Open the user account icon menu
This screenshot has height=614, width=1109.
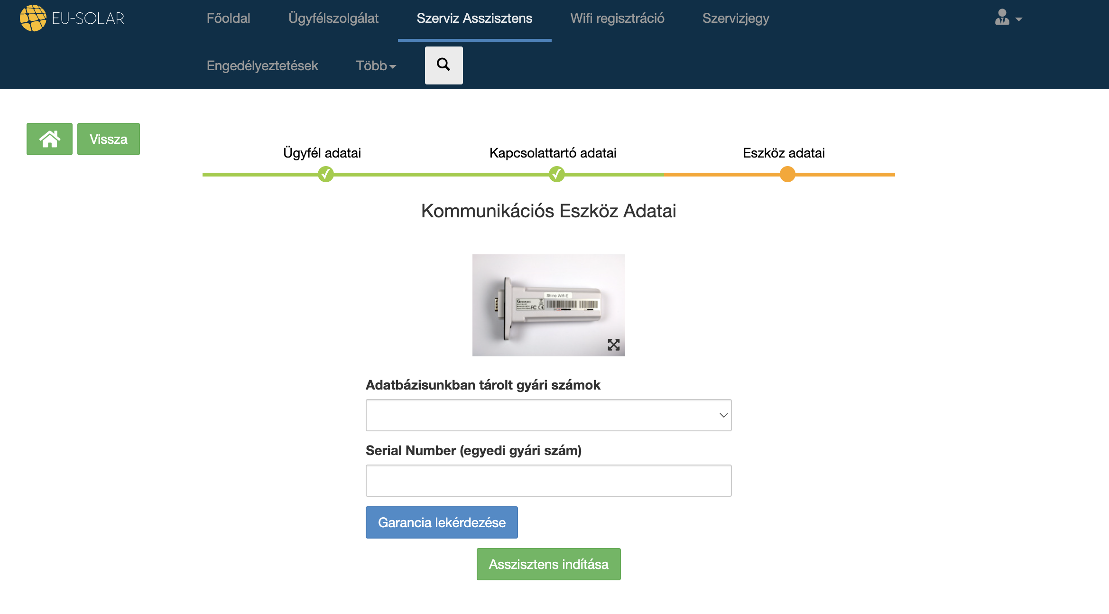(x=1002, y=18)
